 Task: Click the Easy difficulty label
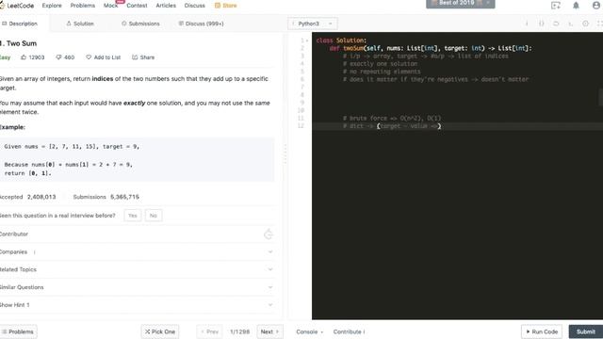5,57
